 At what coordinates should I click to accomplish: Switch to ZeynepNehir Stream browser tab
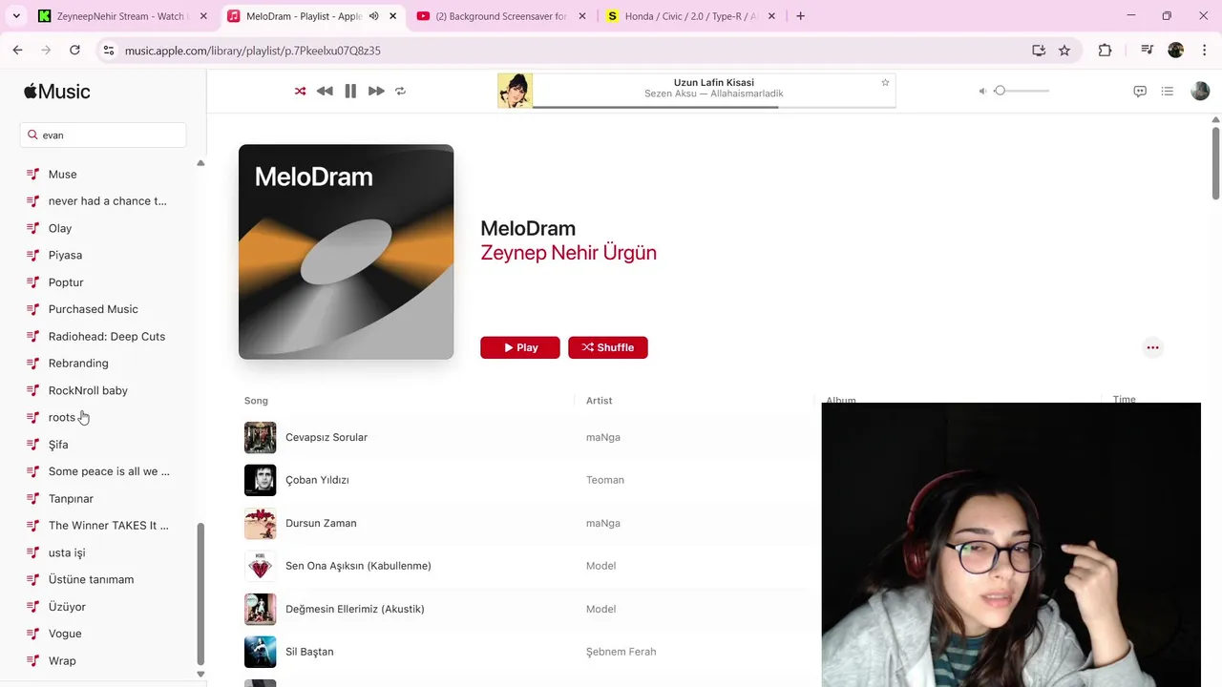[122, 16]
